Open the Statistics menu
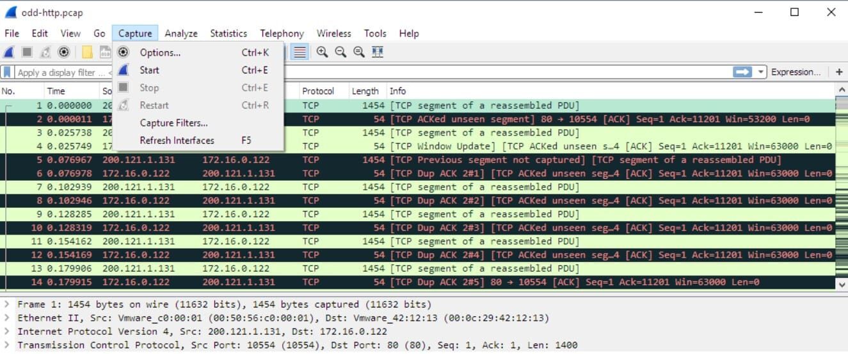Image resolution: width=848 pixels, height=354 pixels. [x=228, y=33]
